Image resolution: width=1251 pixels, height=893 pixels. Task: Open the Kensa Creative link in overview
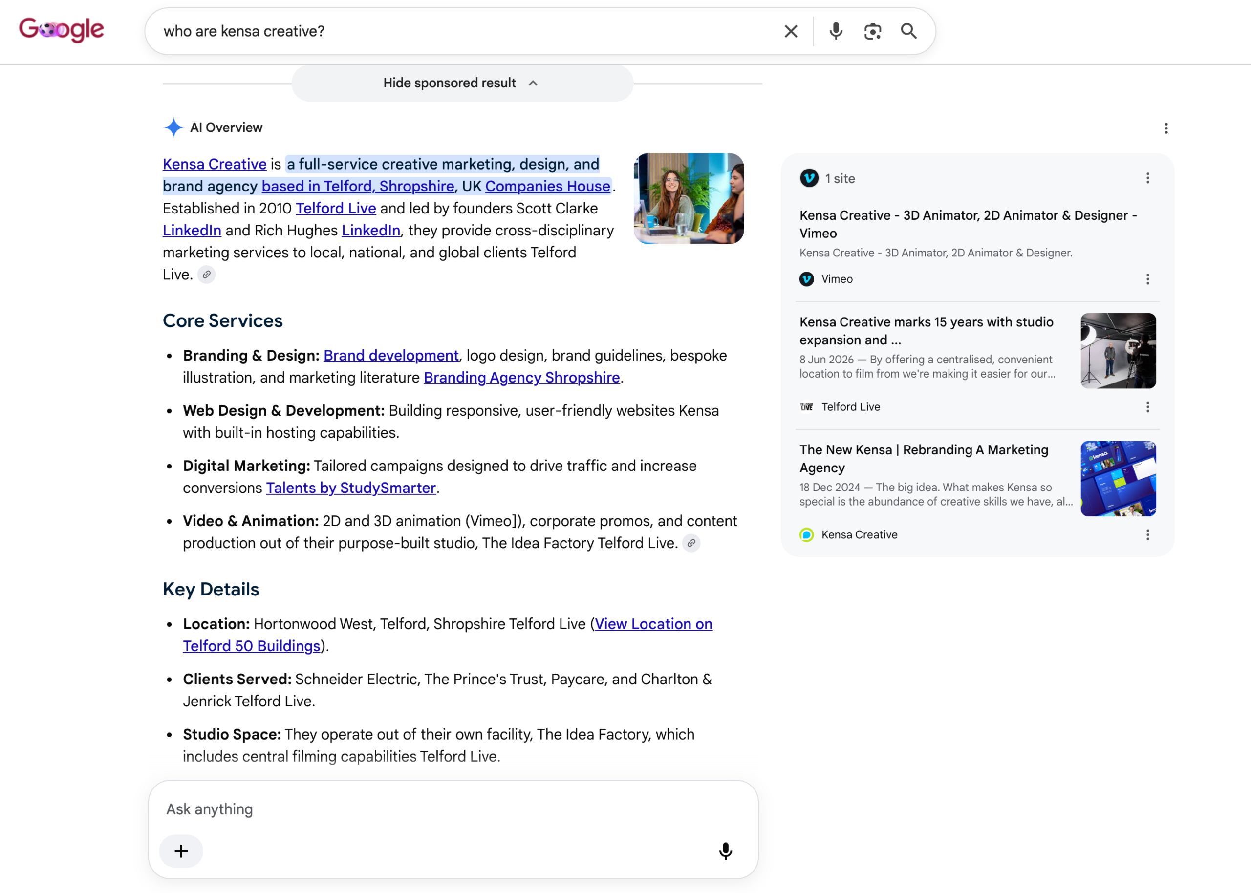coord(215,165)
